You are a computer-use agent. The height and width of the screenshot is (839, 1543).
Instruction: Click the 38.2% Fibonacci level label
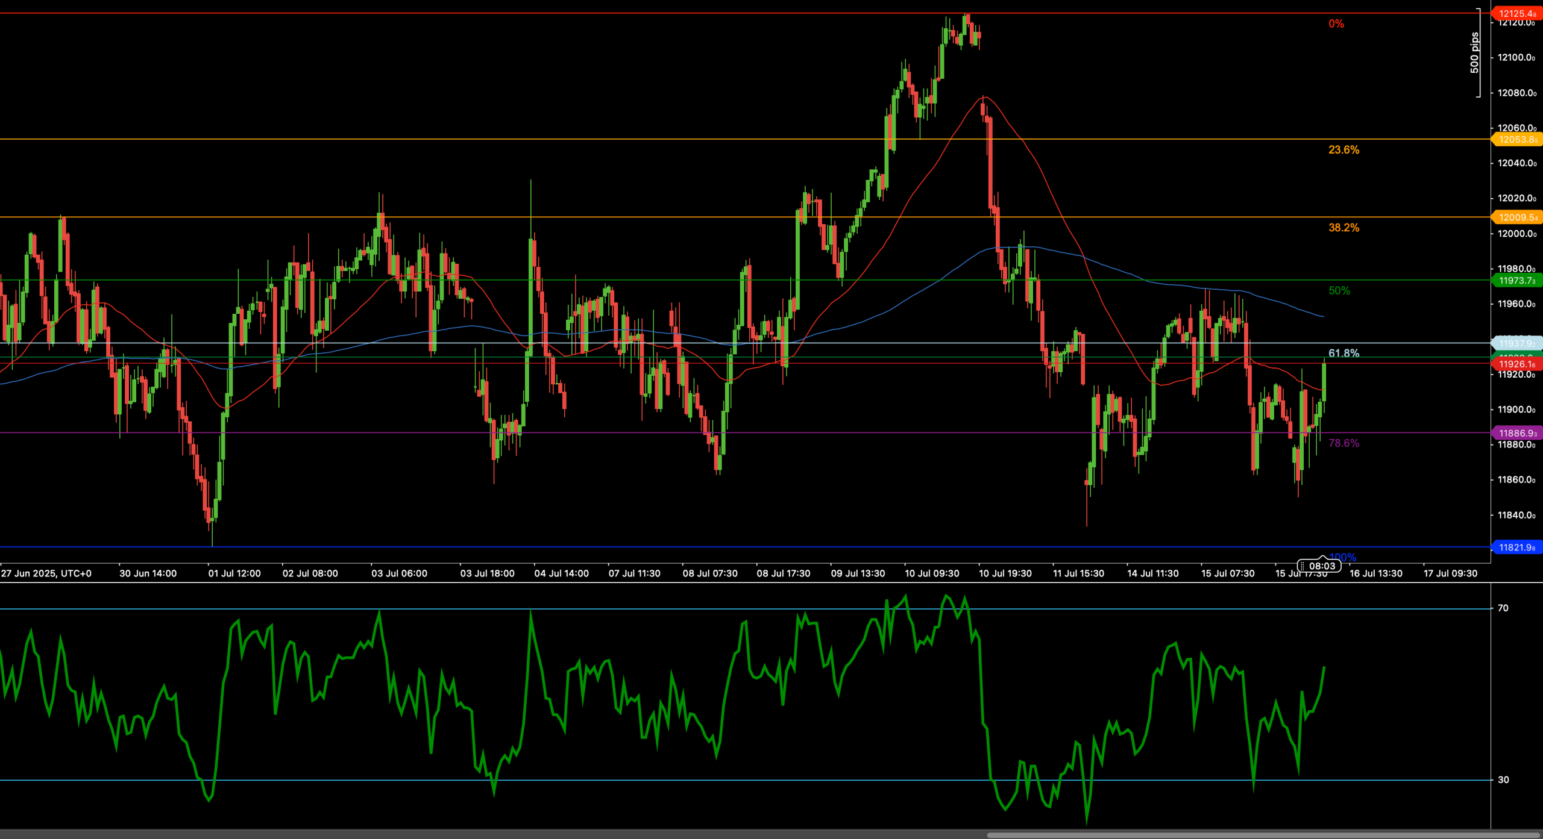[x=1343, y=228]
